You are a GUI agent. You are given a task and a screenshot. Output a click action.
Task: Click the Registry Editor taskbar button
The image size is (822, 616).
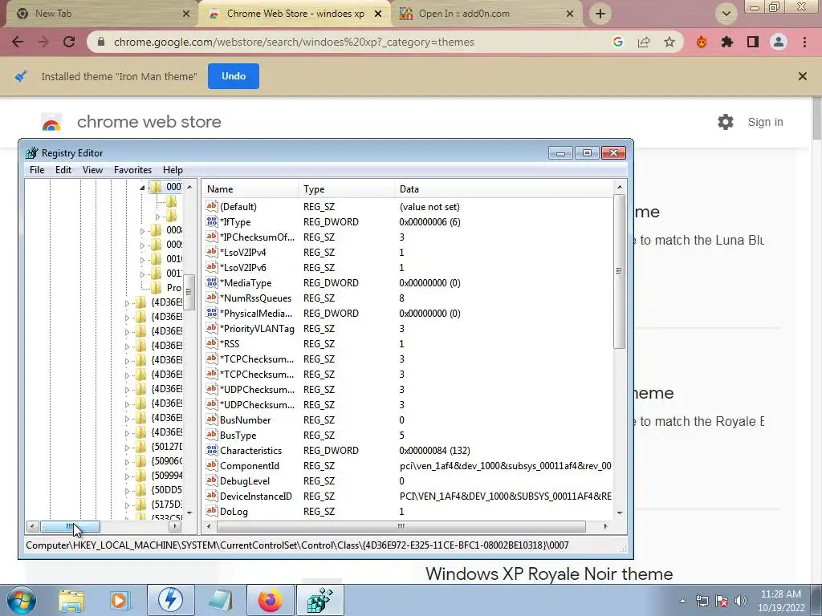320,600
